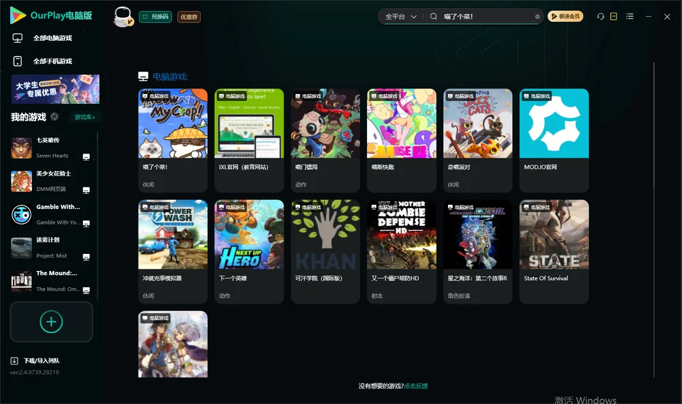Open the 喵斯快跑 game card
The width and height of the screenshot is (682, 404).
402,140
